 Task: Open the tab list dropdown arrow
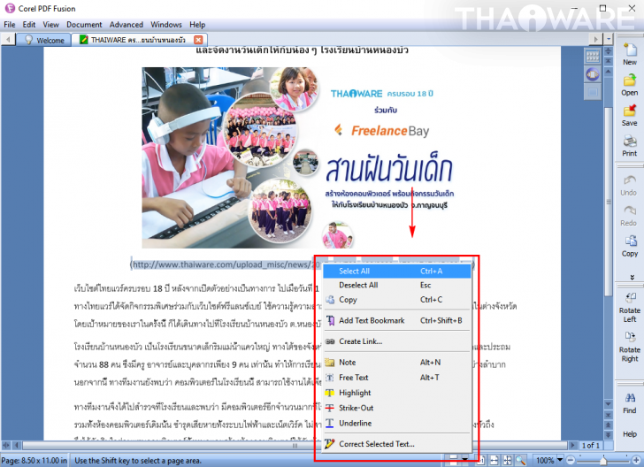click(x=609, y=40)
